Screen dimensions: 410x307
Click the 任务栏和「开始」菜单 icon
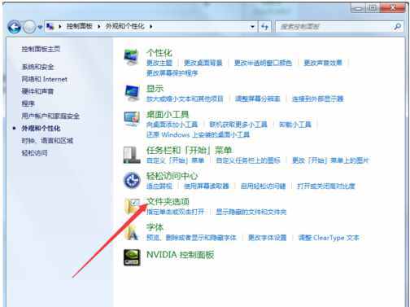132,155
